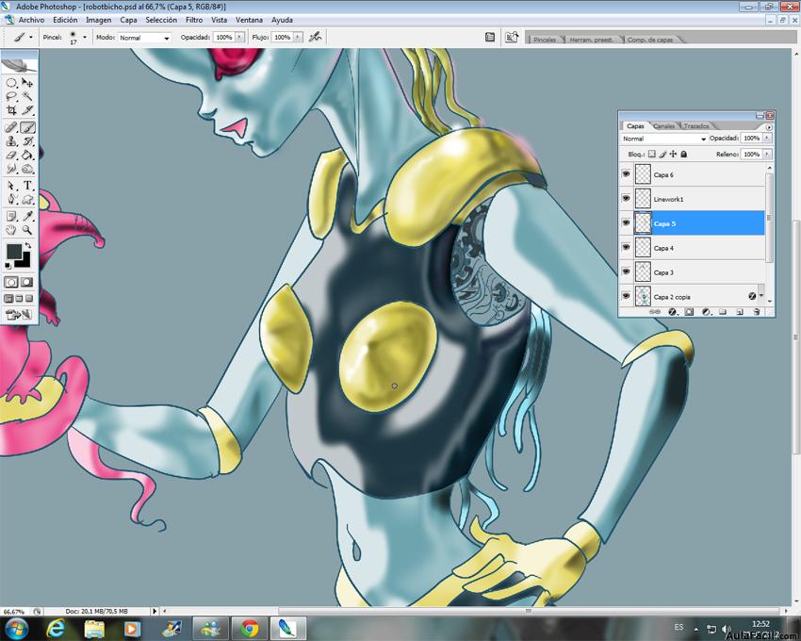
Task: Open the Comp. de capas tab
Action: [650, 40]
